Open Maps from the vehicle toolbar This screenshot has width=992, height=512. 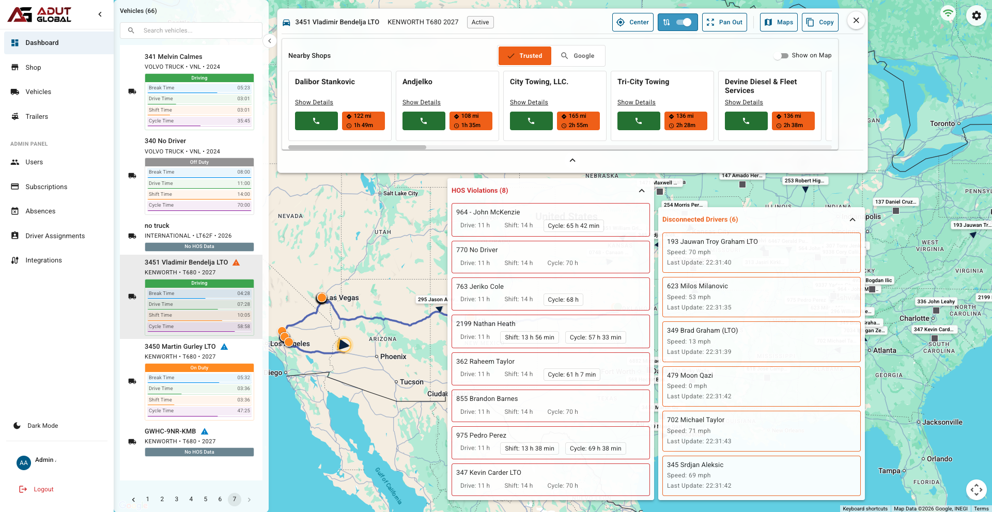pos(779,22)
